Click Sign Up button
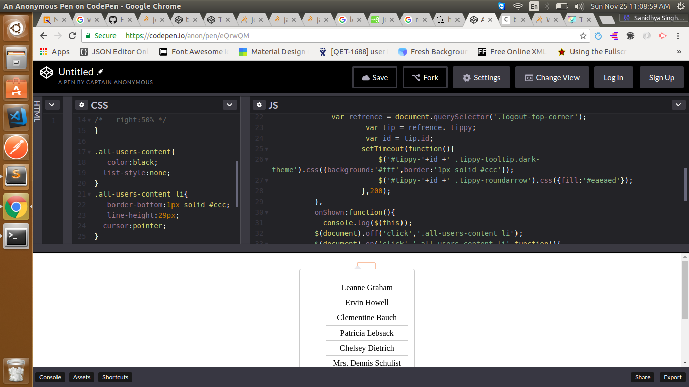 click(662, 77)
